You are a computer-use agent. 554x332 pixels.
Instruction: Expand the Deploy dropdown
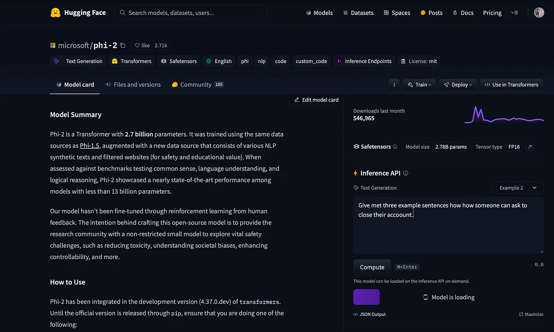[x=457, y=84]
